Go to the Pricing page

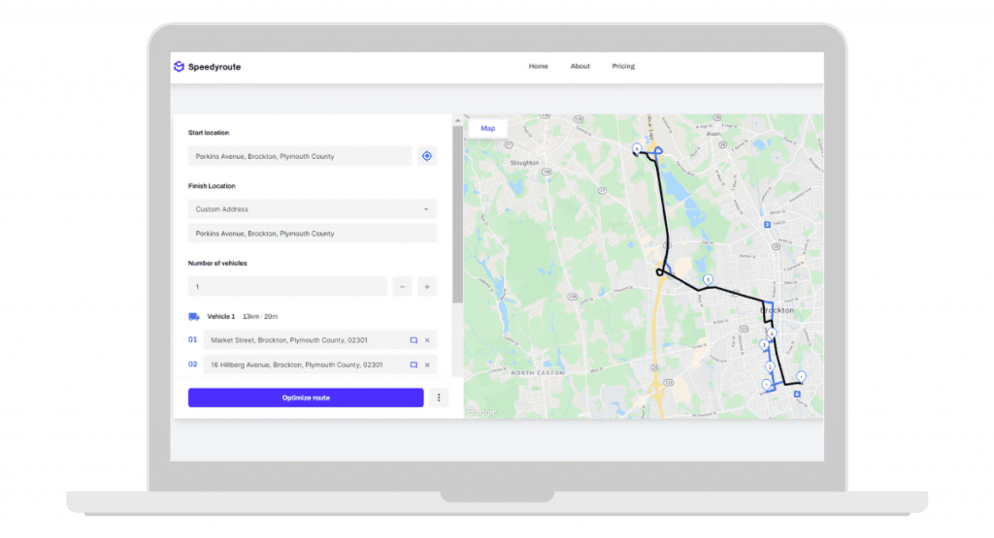click(623, 67)
